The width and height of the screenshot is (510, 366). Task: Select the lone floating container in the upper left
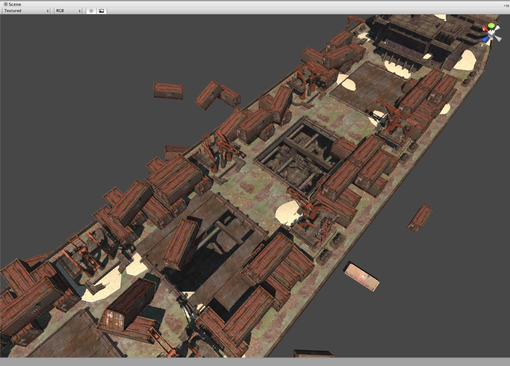(168, 91)
